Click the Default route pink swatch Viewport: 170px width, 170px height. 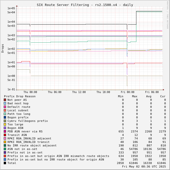(x=5, y=107)
